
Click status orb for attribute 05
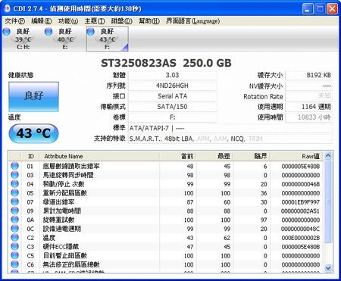coord(15,192)
